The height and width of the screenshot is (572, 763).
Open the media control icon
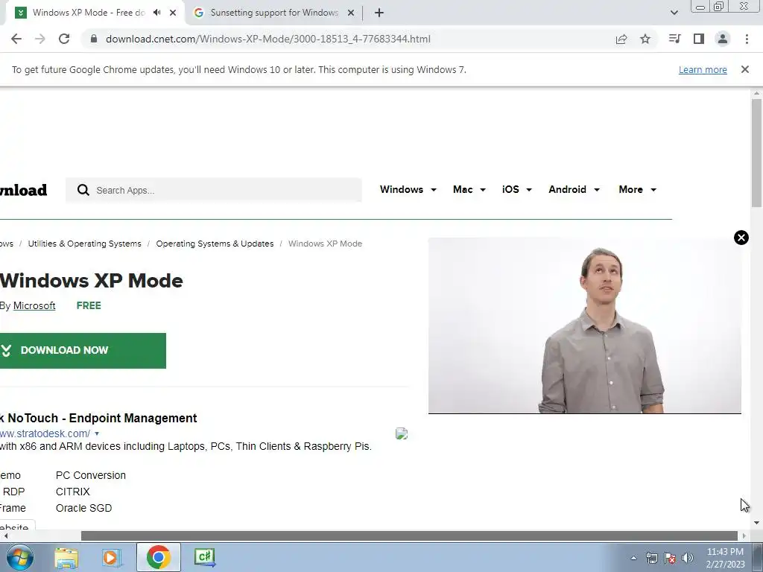click(674, 39)
